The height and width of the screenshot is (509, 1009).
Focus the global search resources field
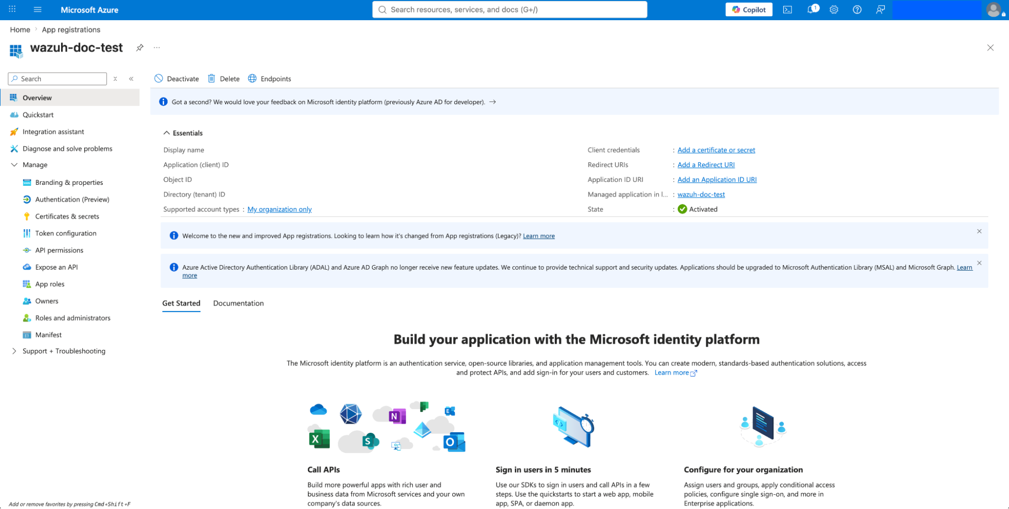coord(509,10)
